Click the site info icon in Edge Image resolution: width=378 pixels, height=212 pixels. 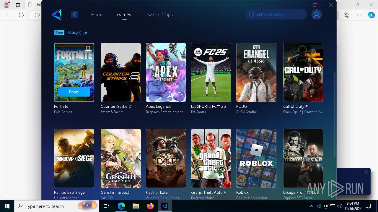tap(37, 15)
